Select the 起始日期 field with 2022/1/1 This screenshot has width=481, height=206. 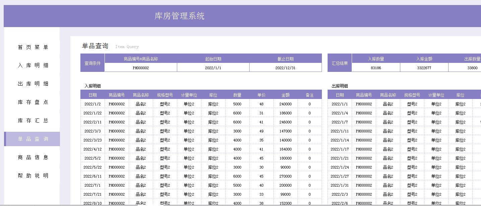[213, 68]
